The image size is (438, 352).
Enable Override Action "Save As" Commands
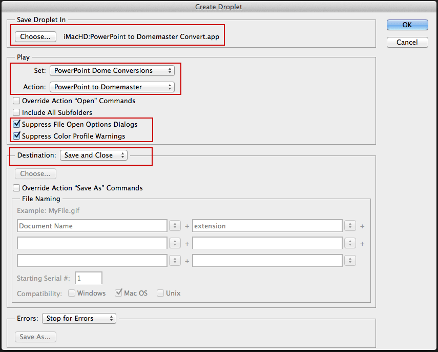pyautogui.click(x=17, y=188)
